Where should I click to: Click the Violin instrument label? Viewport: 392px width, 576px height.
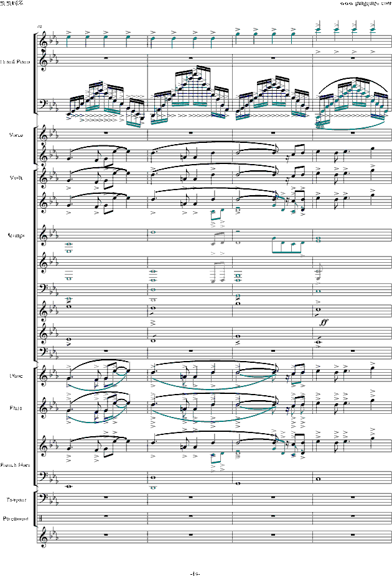pyautogui.click(x=16, y=177)
